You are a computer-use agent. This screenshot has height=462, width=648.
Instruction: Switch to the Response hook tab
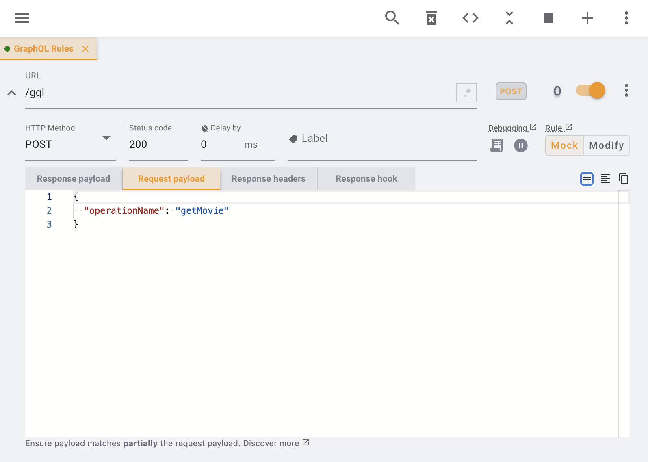(366, 179)
